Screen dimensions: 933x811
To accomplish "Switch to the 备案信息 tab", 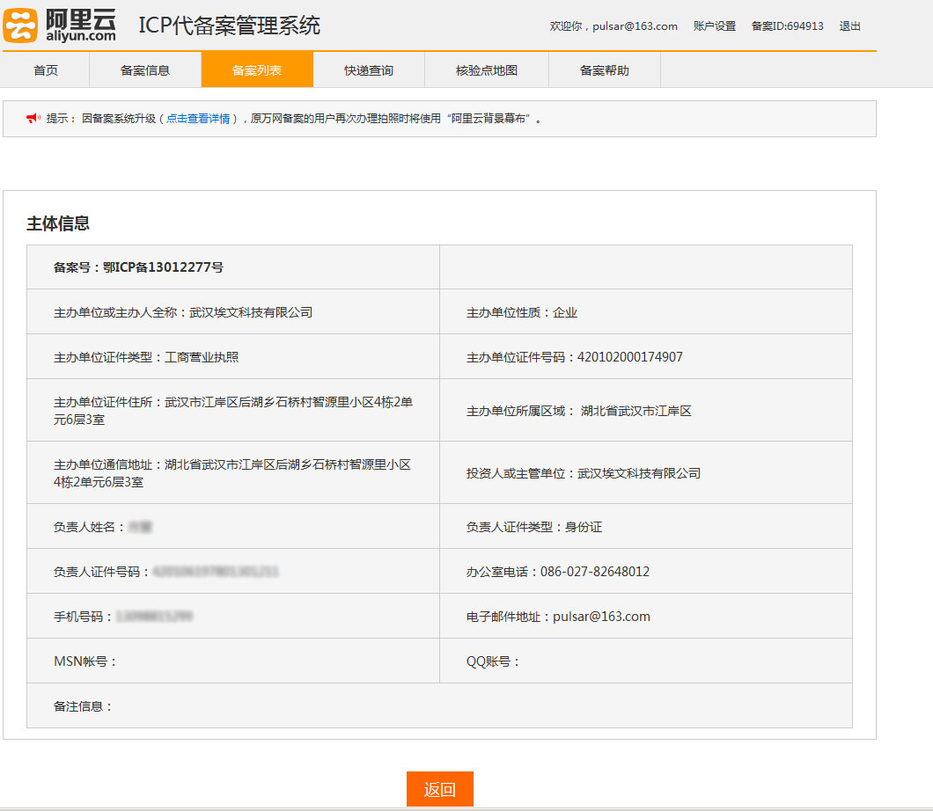I will (145, 70).
